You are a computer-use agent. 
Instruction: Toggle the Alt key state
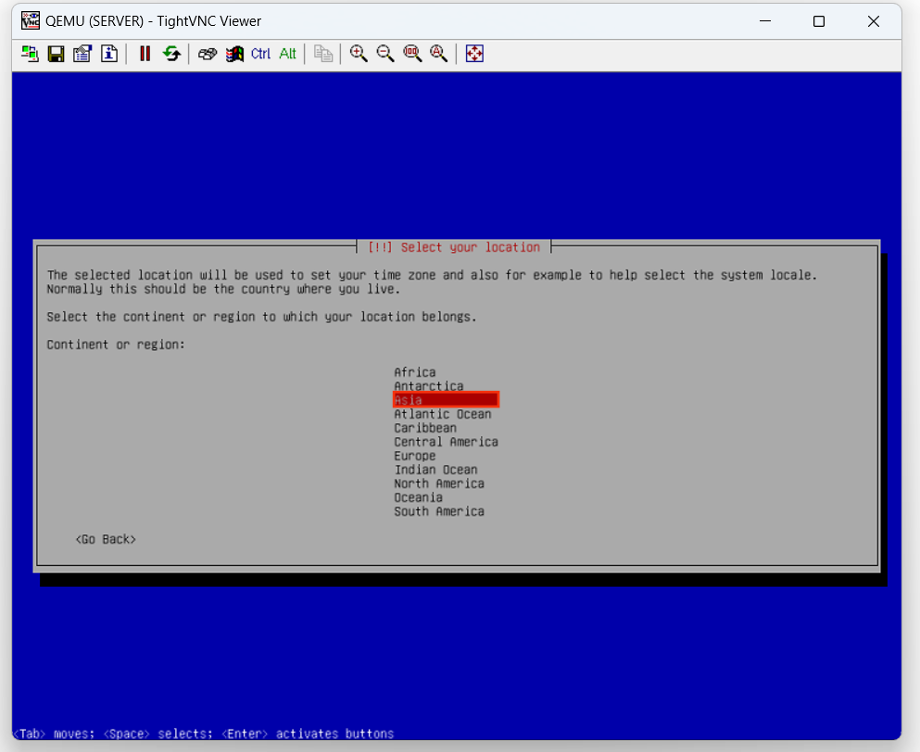288,54
